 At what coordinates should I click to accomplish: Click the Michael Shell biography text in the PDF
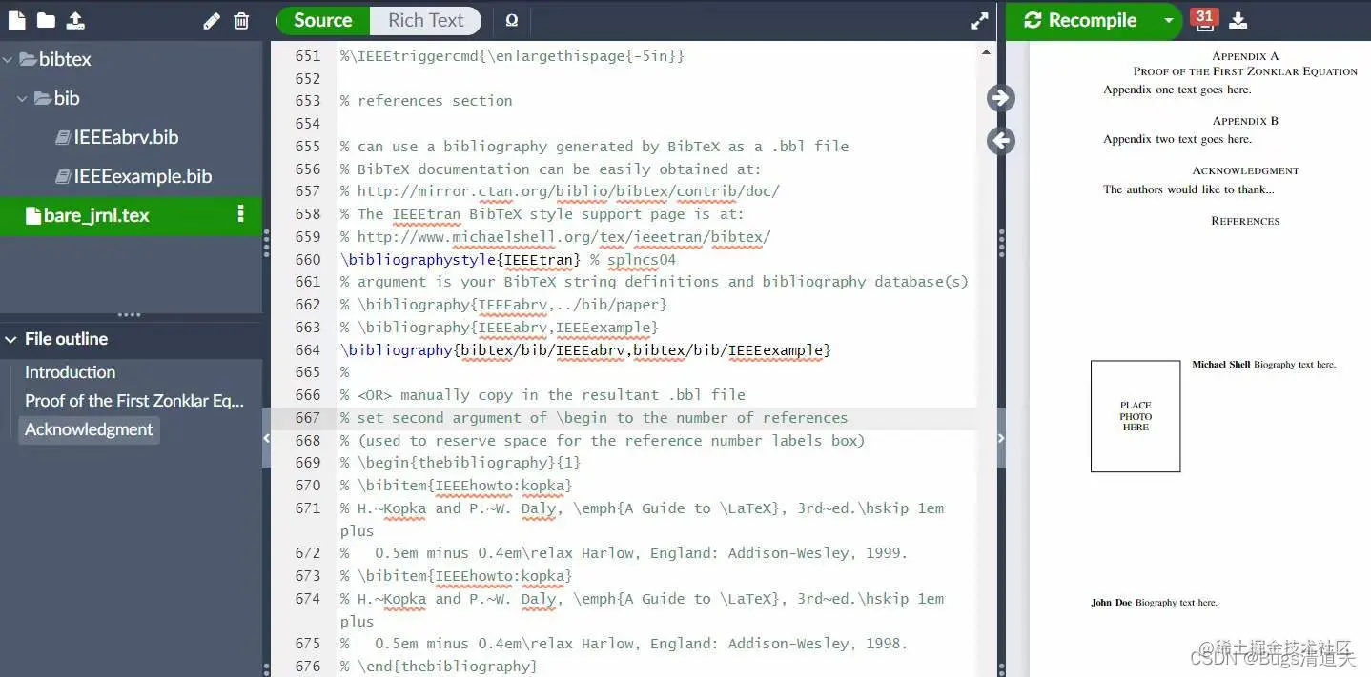point(1263,365)
